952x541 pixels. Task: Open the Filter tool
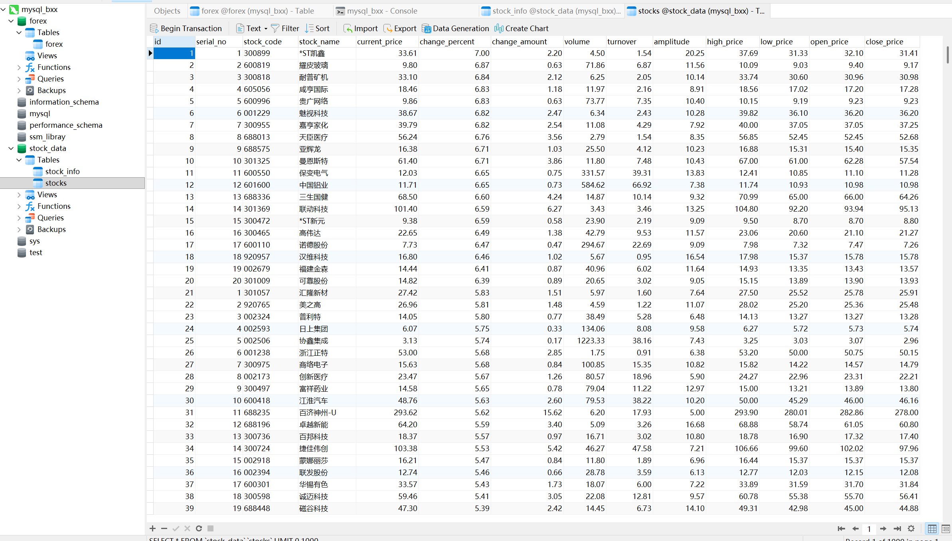(x=285, y=28)
